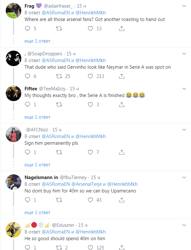Show one more reply under Frag's tweet

tap(37, 41)
